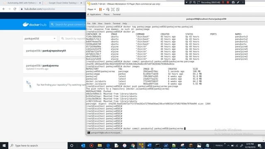This screenshot has height=149, width=265.
Task: Open the dropdown arrow beside VMware pause button
Action: 104,10
